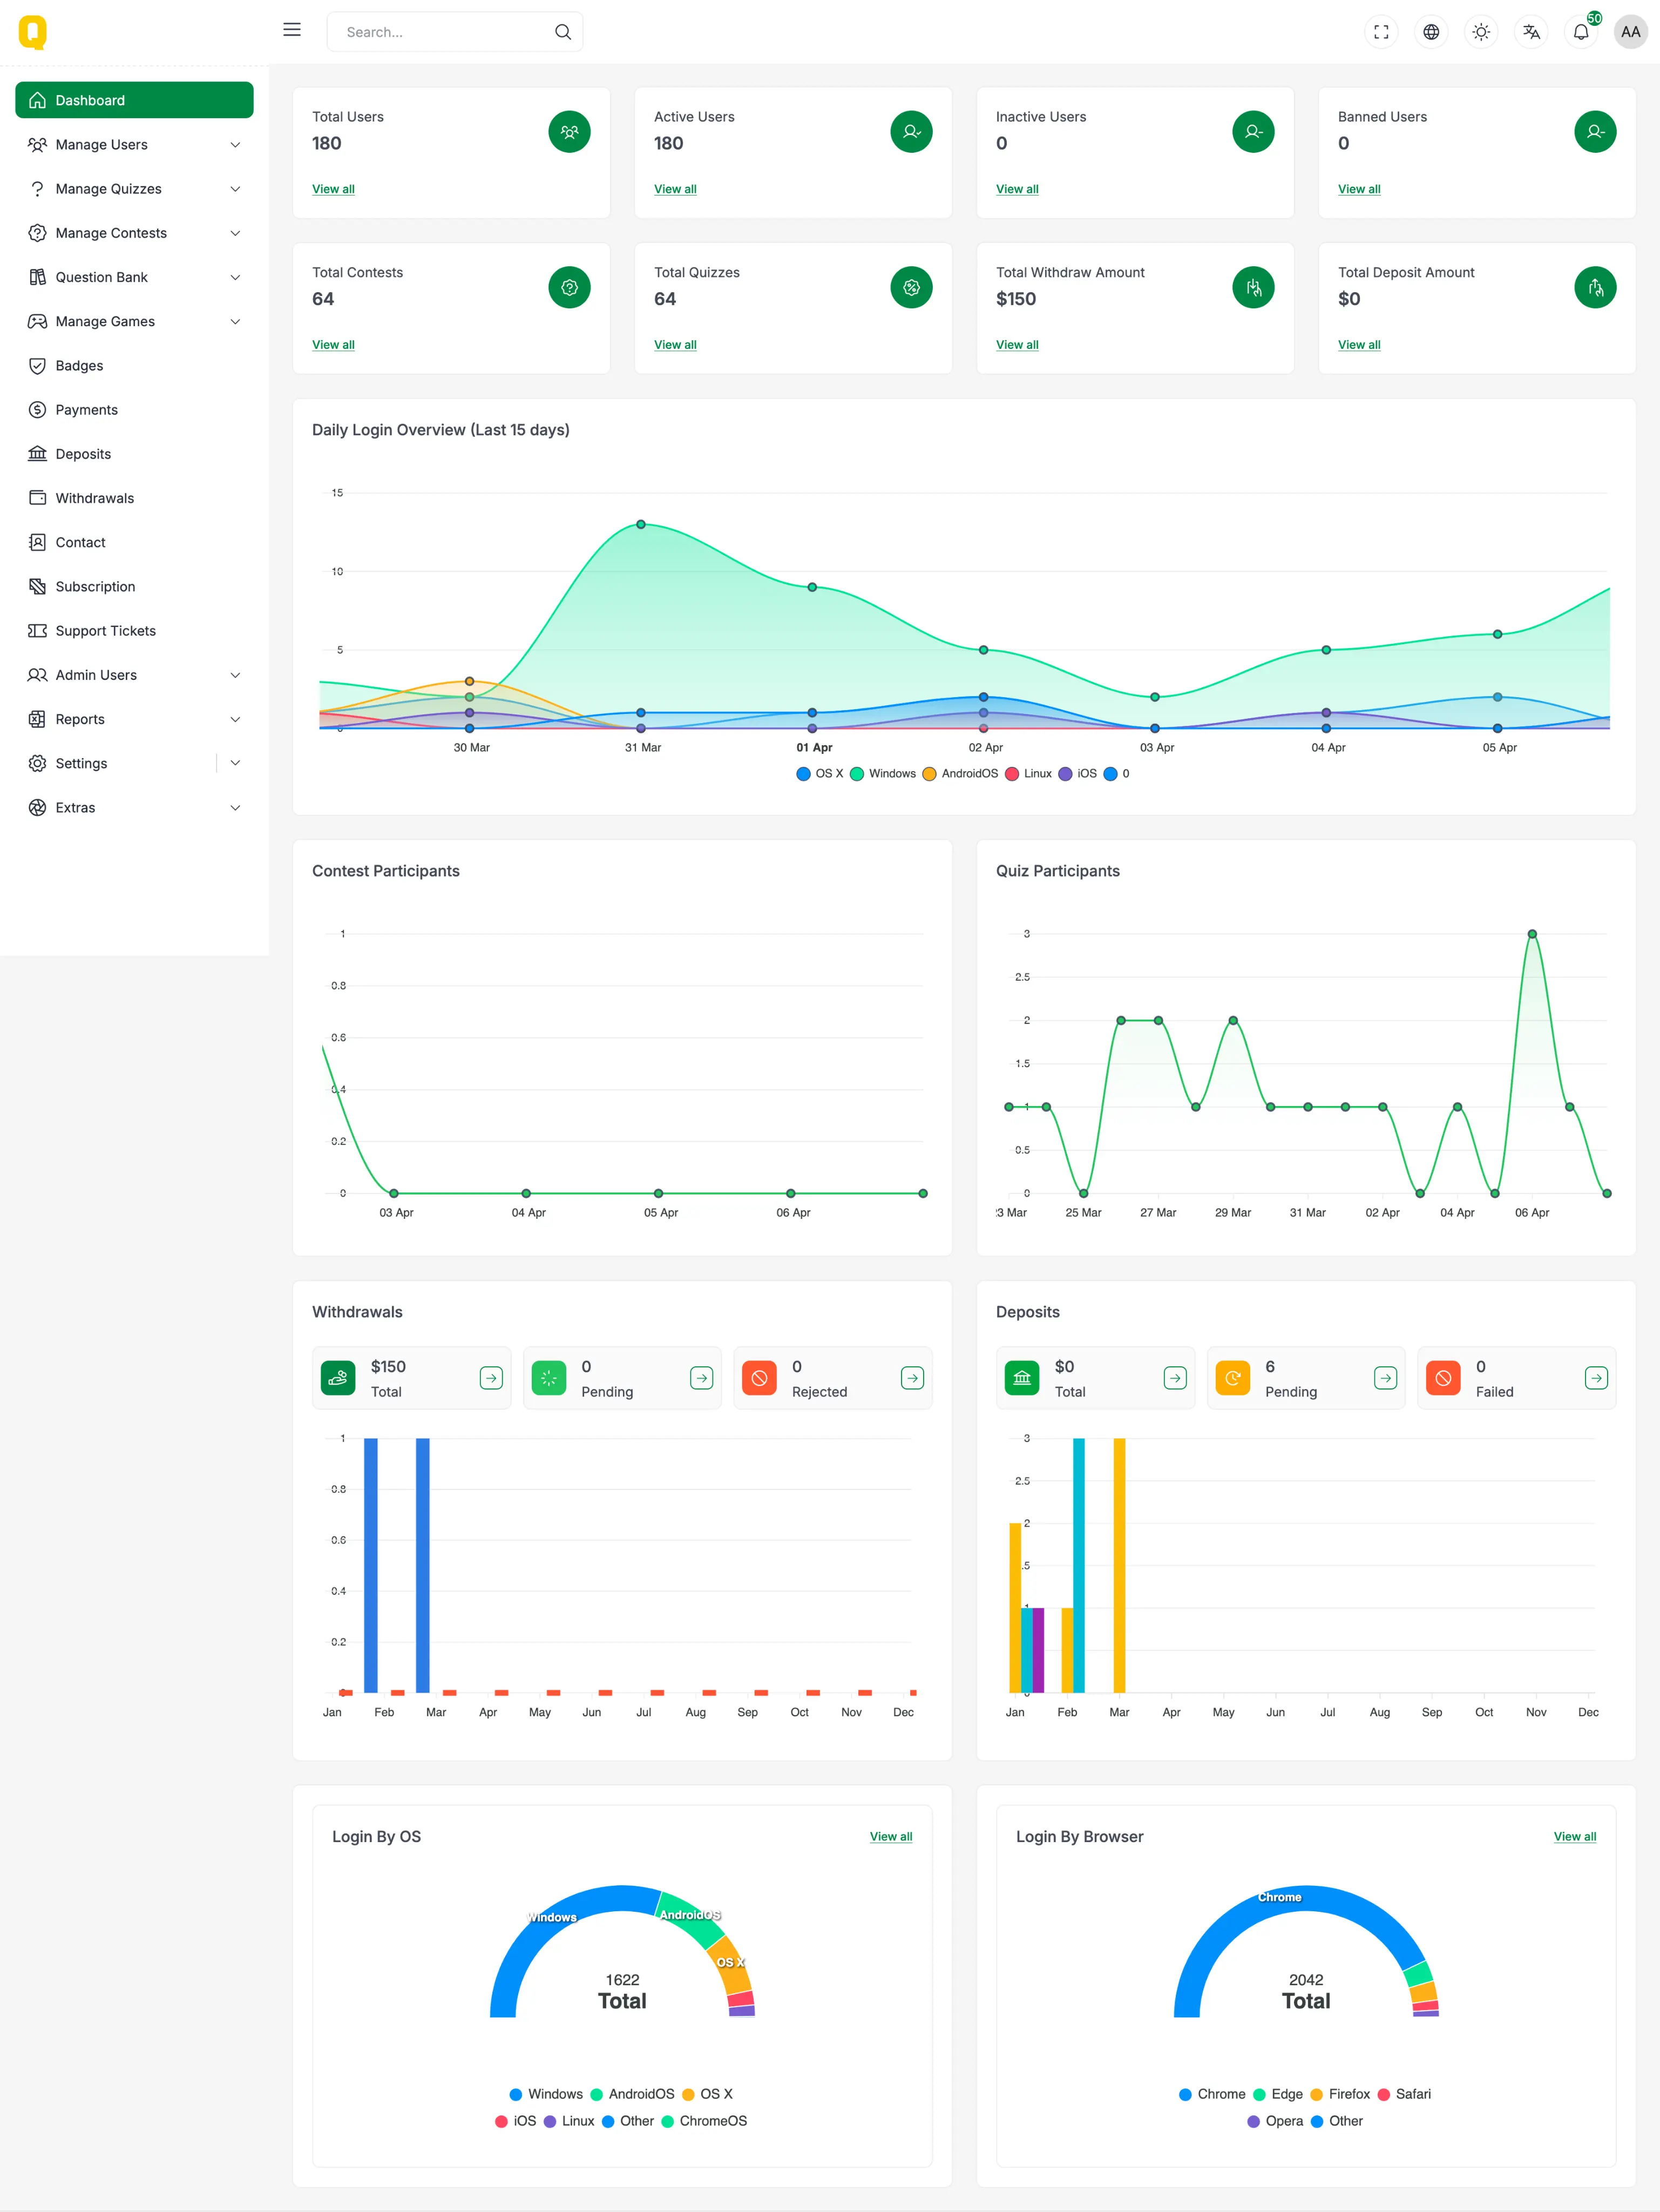
Task: Click the fullscreen icon in header
Action: coord(1381,32)
